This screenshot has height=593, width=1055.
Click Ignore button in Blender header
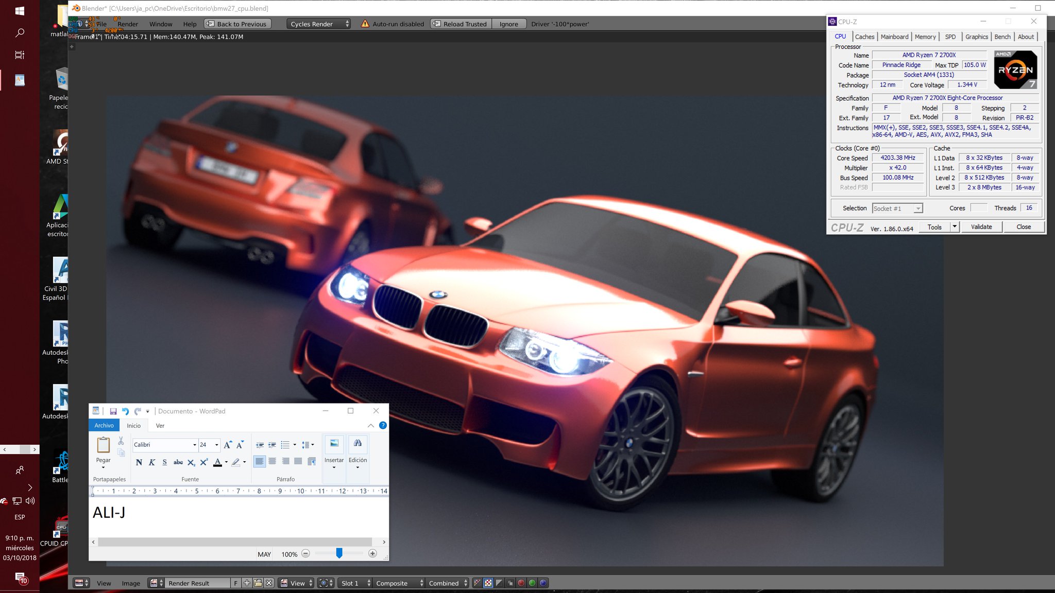pyautogui.click(x=508, y=24)
